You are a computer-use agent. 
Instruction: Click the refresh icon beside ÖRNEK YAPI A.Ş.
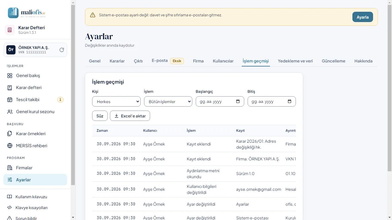point(62,50)
